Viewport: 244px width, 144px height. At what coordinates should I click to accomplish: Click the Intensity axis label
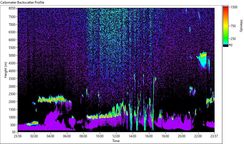241,26
